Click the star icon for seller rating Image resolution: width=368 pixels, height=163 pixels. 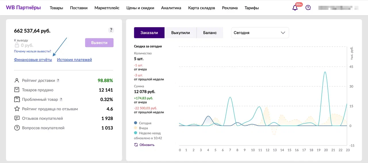point(17,109)
